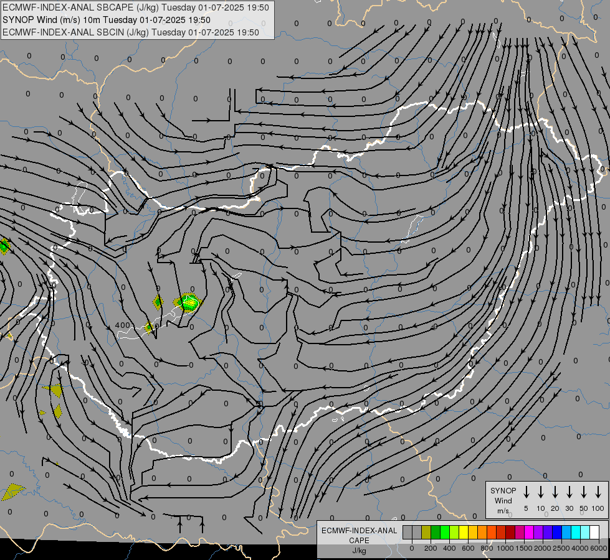Click the number 100 under wind legend arrow
This screenshot has height=560, width=610.
click(598, 508)
